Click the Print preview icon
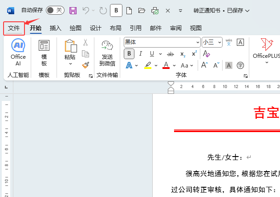The image size is (280, 197). coord(155,11)
